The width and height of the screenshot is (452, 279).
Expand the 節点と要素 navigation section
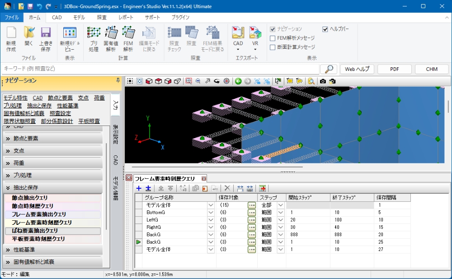(53, 139)
